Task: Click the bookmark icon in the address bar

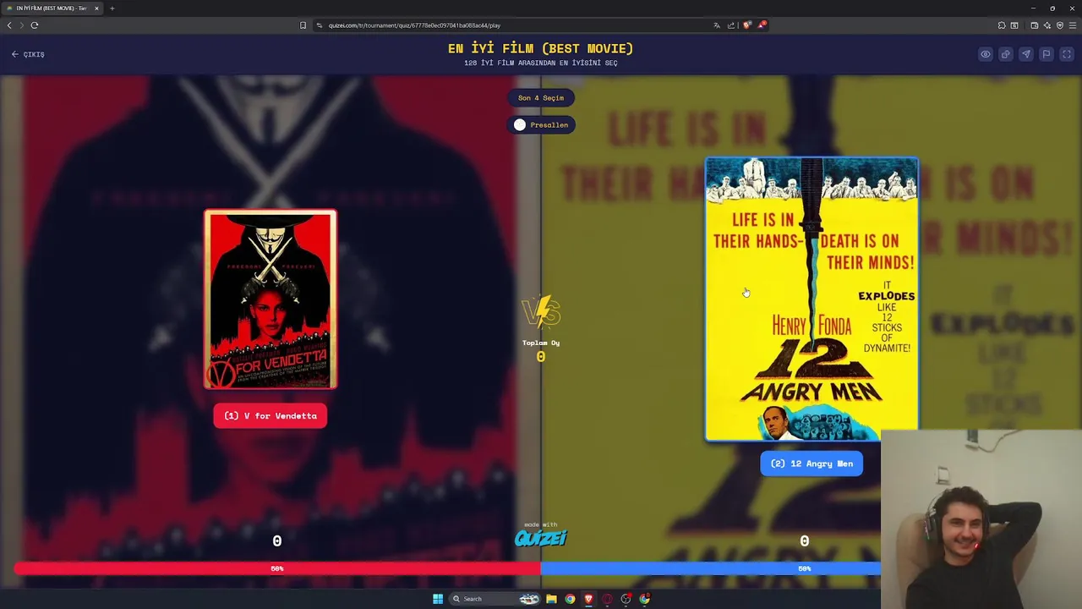Action: [303, 25]
